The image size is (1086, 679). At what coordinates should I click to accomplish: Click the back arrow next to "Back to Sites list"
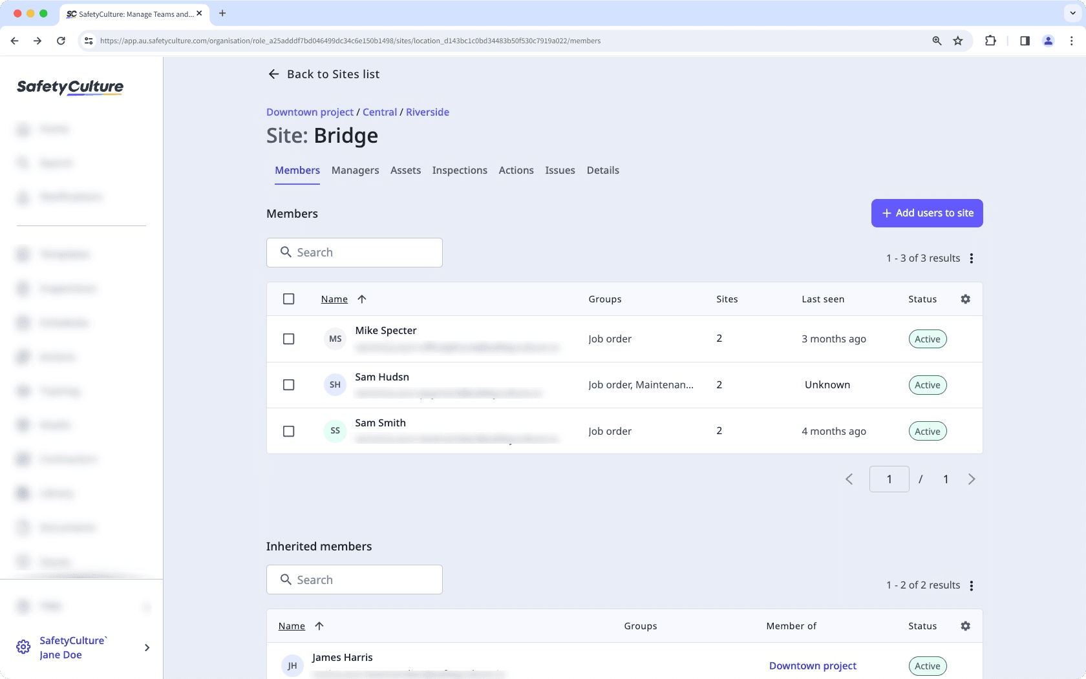click(274, 74)
